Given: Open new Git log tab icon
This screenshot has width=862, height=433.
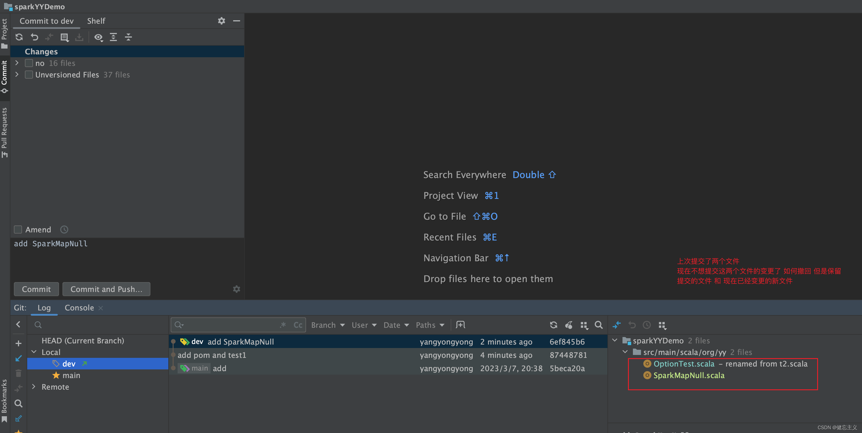Looking at the screenshot, I should pyautogui.click(x=461, y=325).
